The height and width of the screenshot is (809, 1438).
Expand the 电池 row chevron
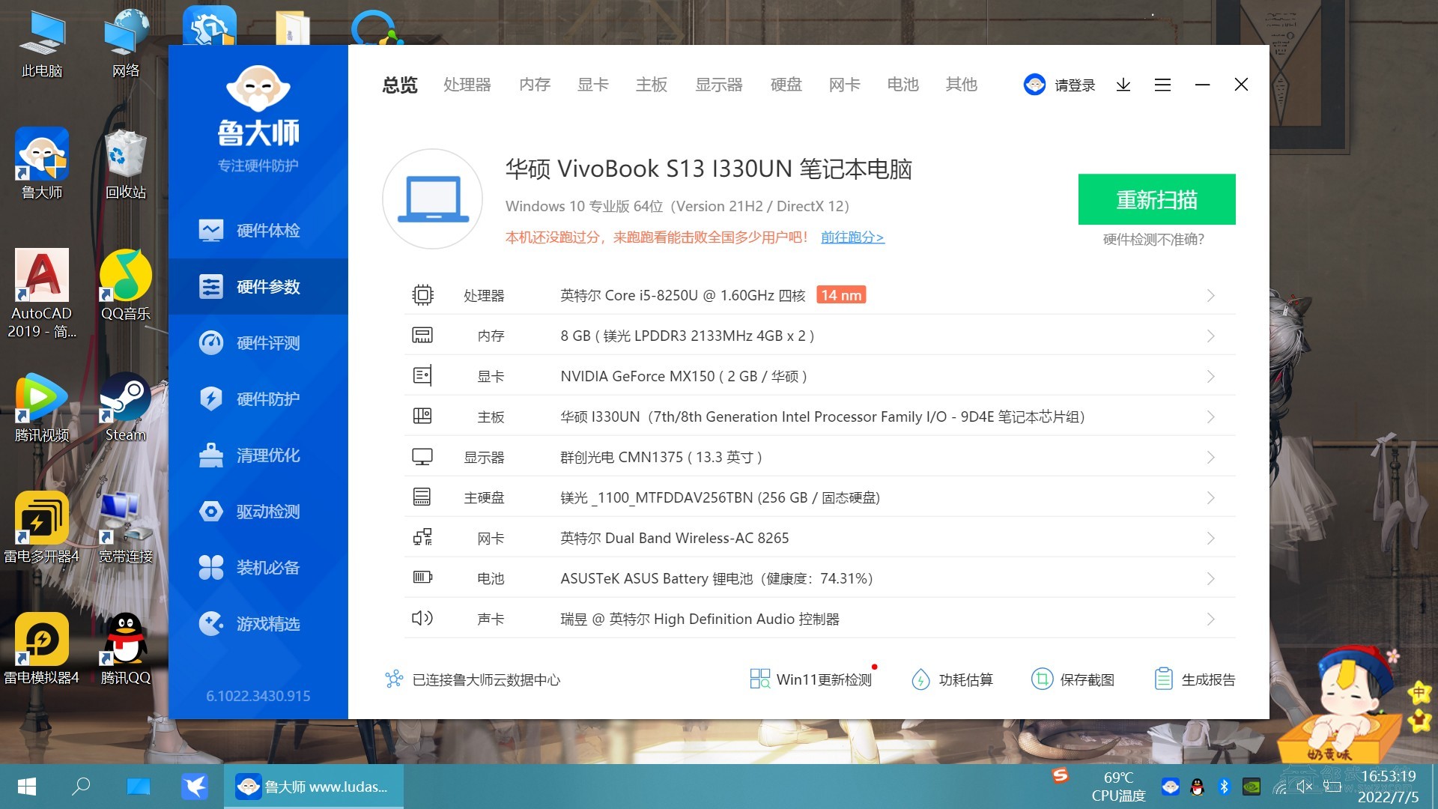[x=1210, y=579]
